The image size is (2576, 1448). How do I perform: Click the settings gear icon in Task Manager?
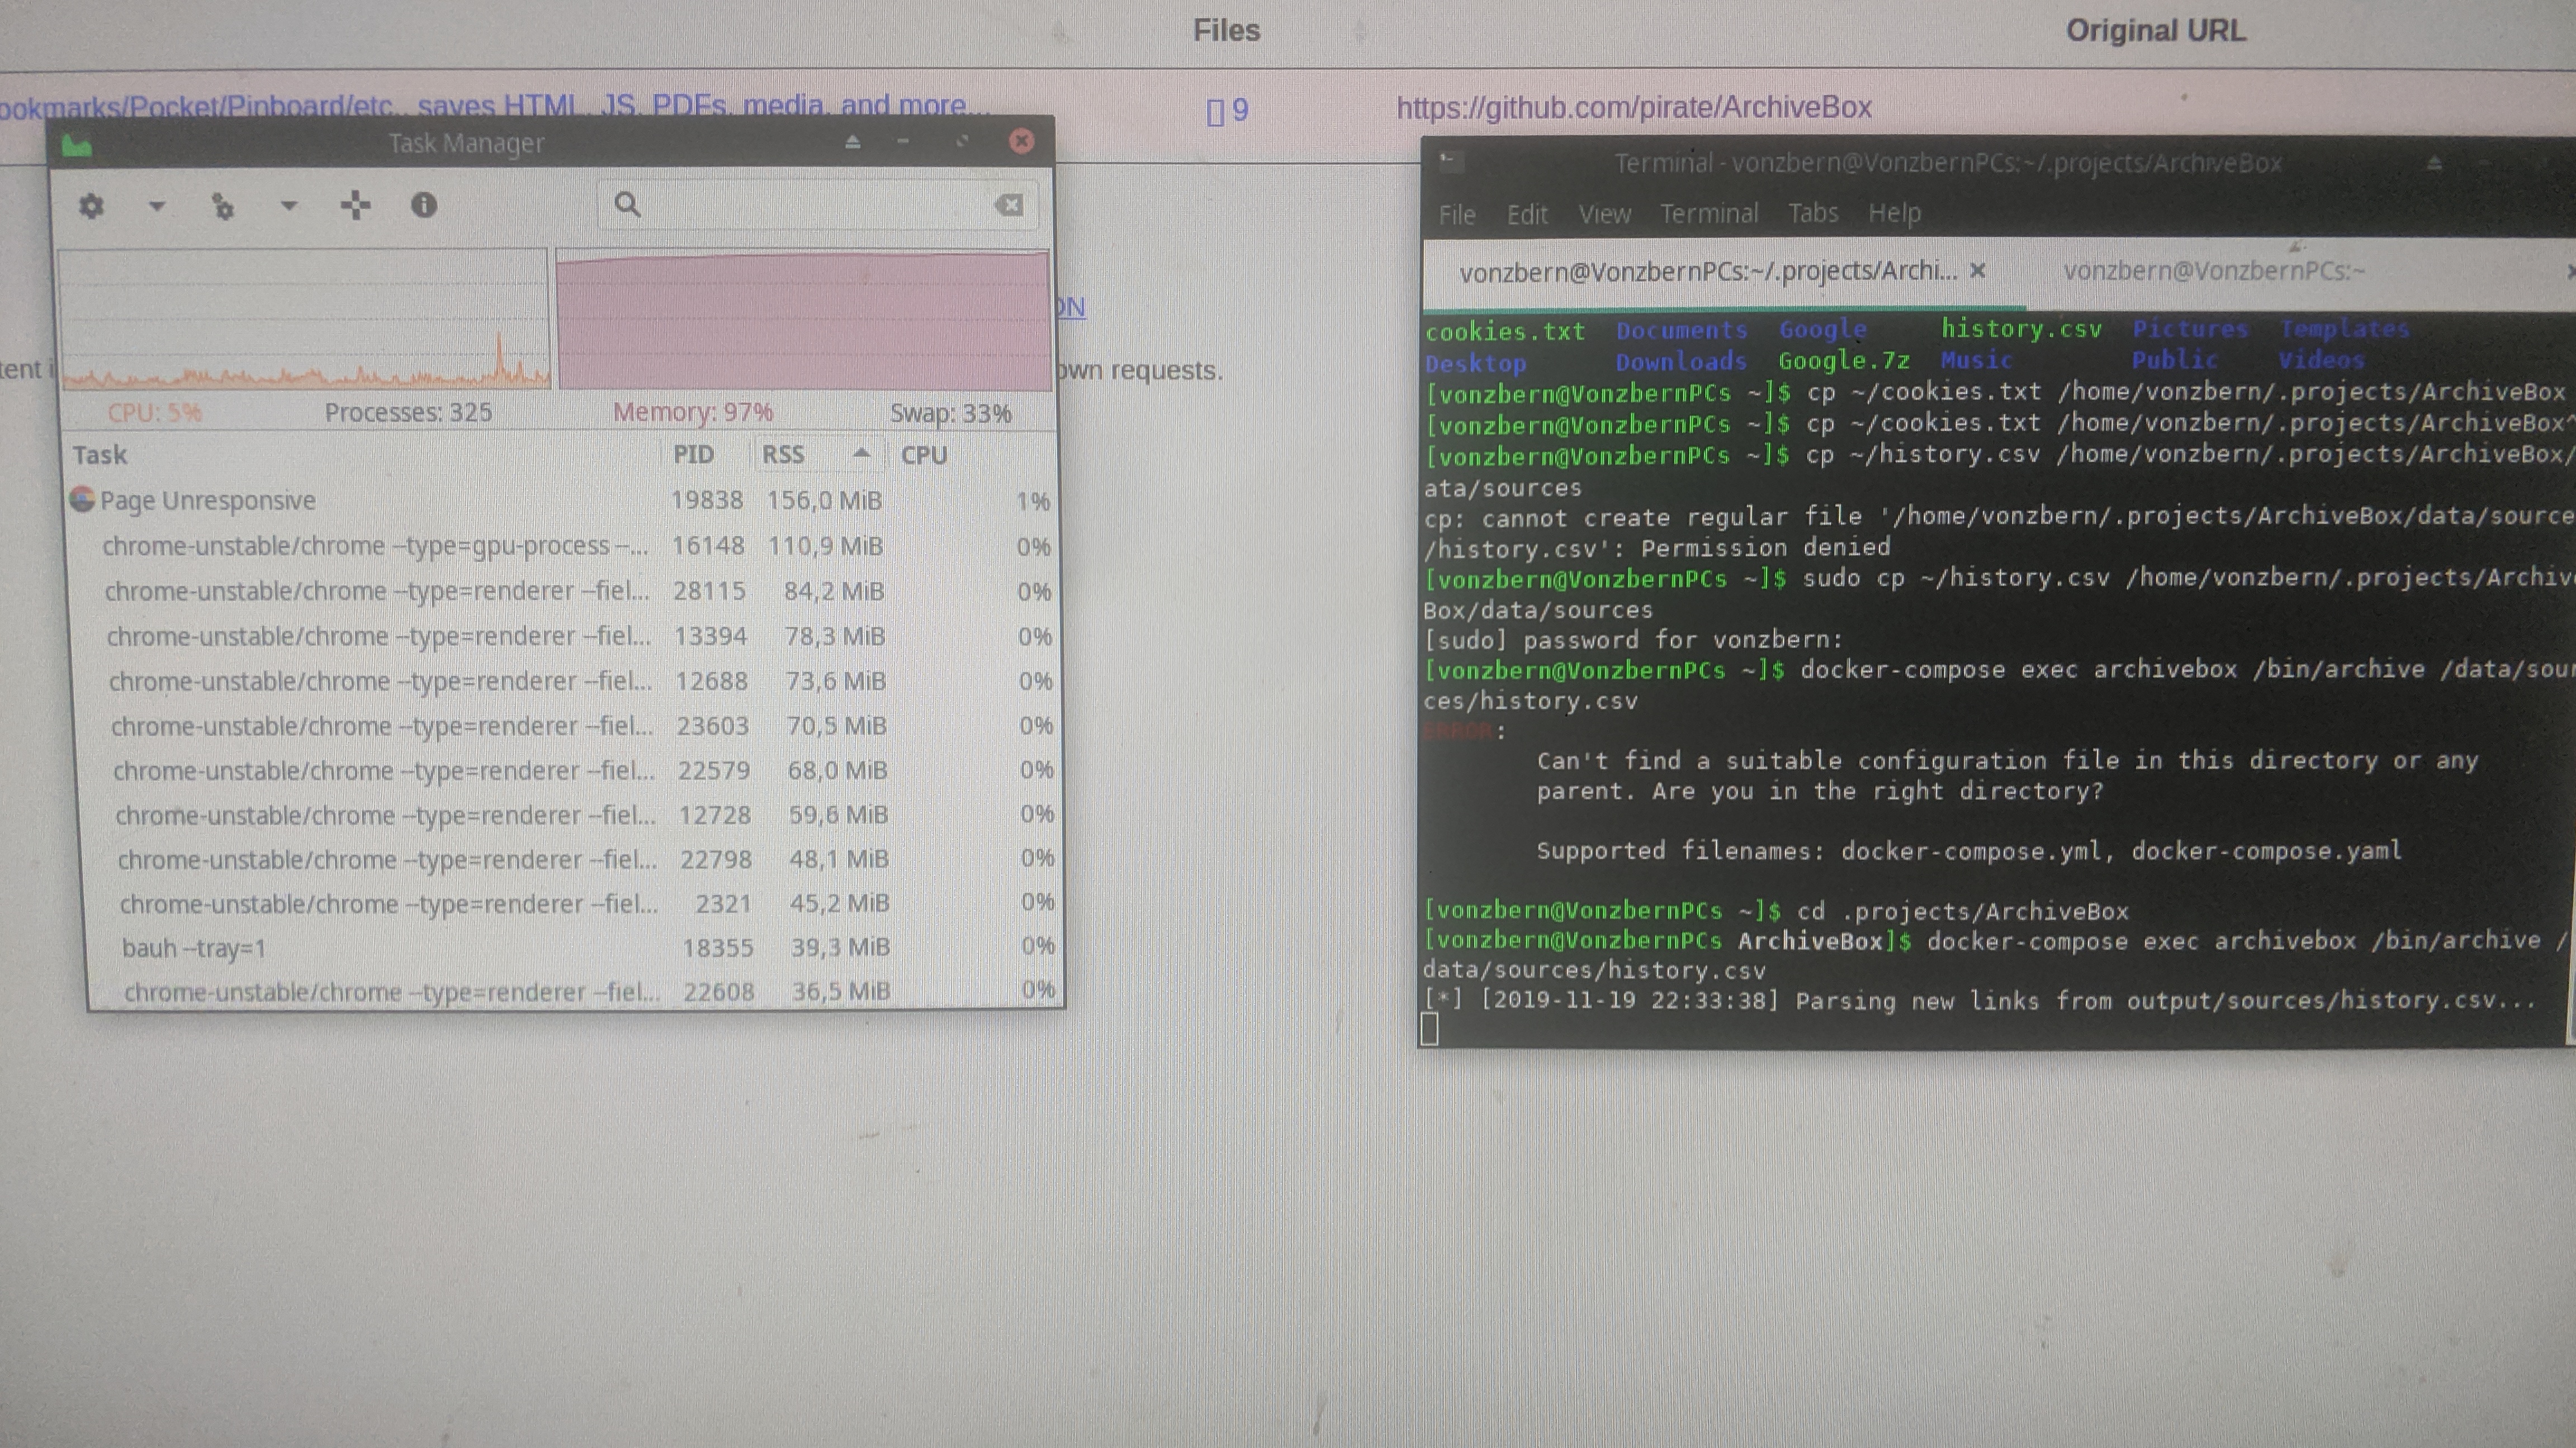[91, 207]
